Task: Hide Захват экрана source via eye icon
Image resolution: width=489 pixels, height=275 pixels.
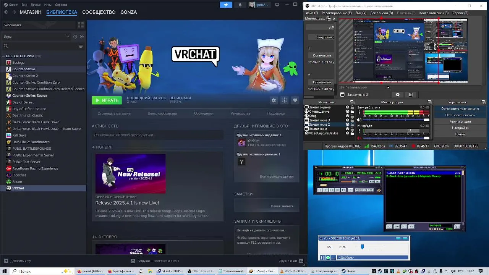Action: click(x=347, y=107)
